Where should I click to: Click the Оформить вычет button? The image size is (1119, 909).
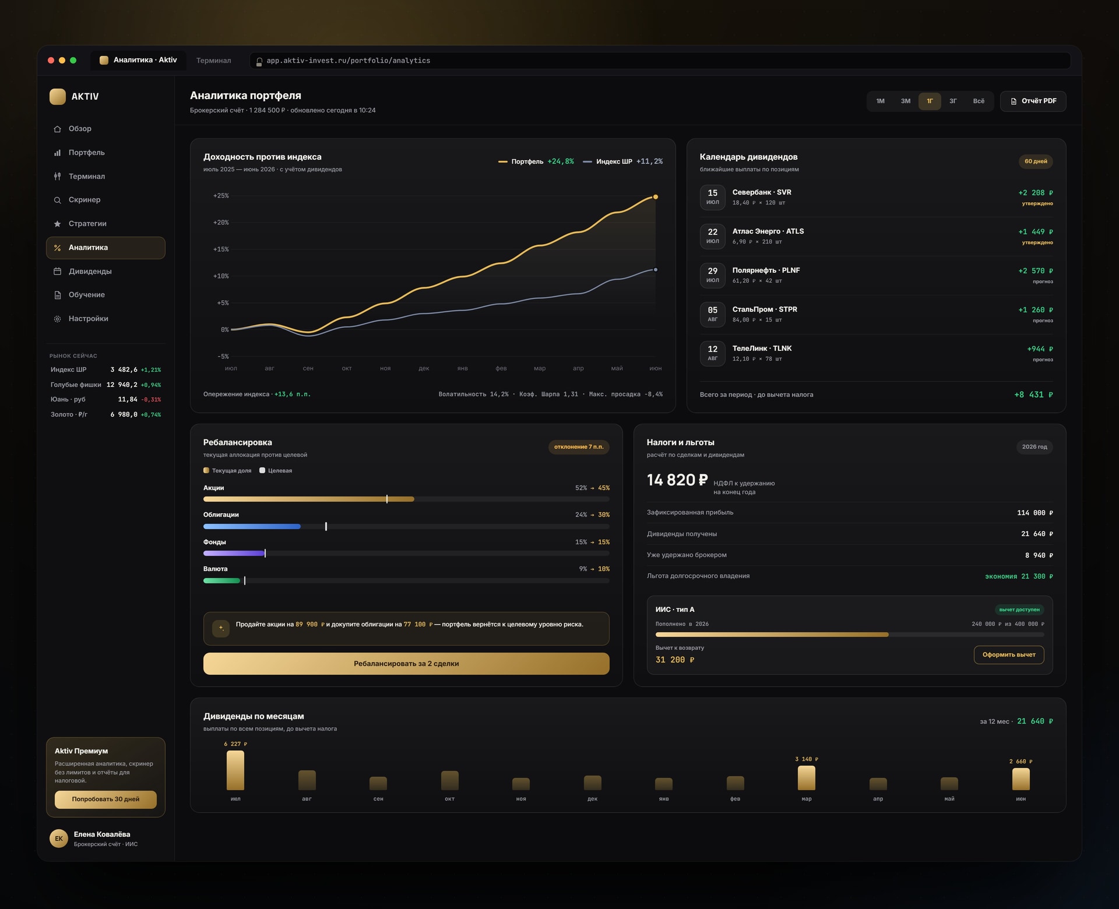[1009, 655]
